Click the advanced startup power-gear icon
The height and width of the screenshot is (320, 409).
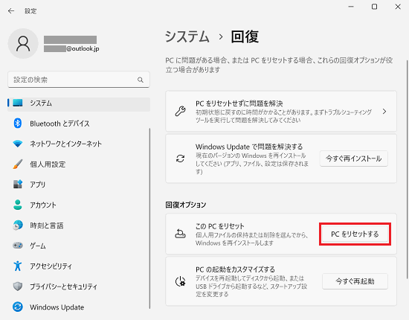[x=180, y=281]
